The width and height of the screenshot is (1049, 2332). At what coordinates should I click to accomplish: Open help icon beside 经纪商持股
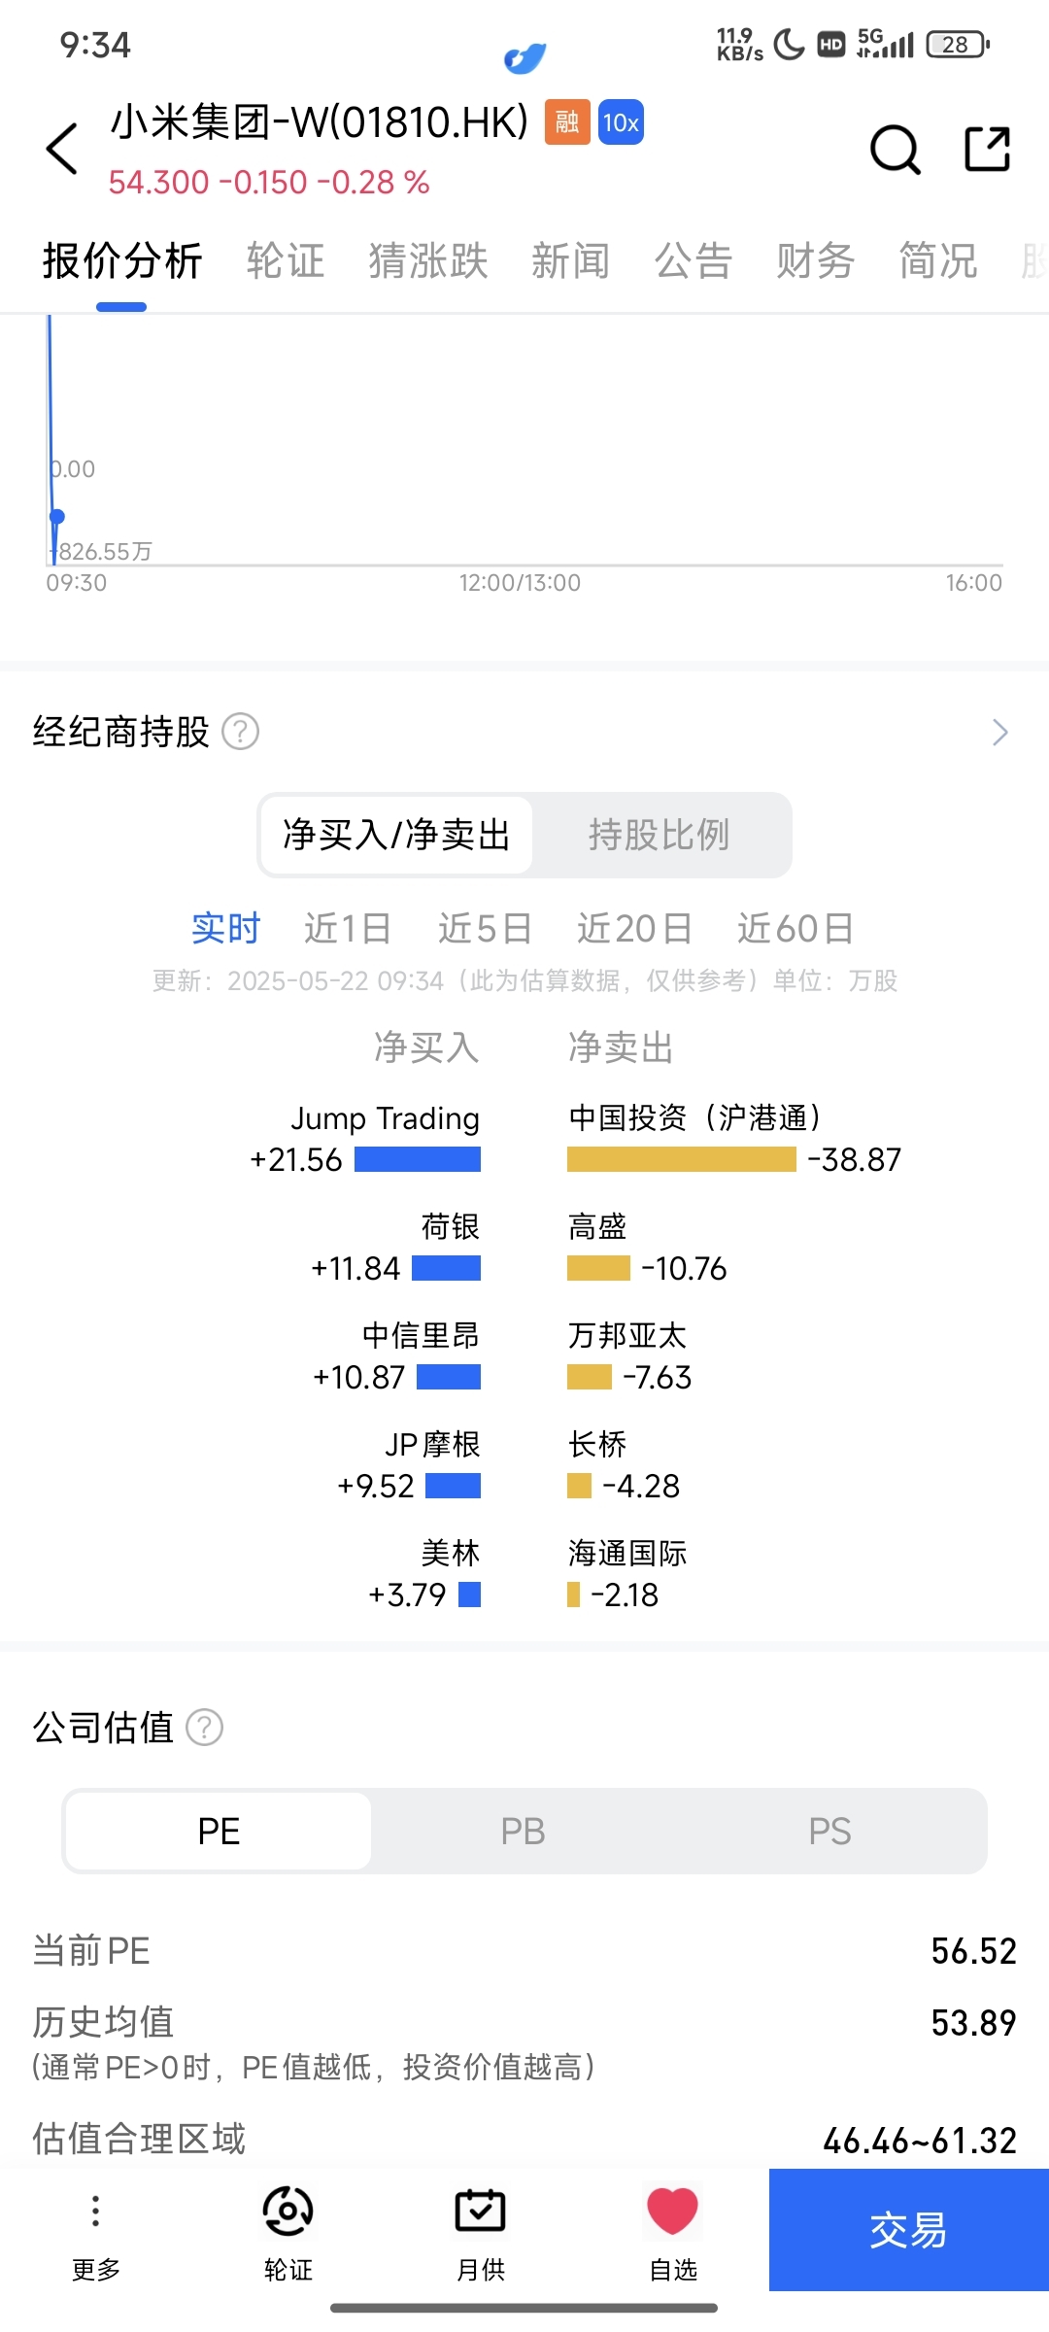(241, 732)
